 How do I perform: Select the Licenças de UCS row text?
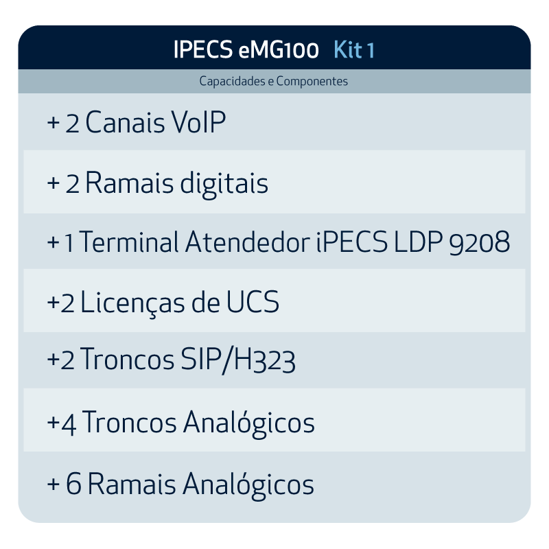point(180,303)
